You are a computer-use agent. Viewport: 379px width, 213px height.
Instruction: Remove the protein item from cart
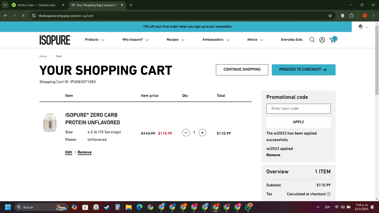coord(85,152)
